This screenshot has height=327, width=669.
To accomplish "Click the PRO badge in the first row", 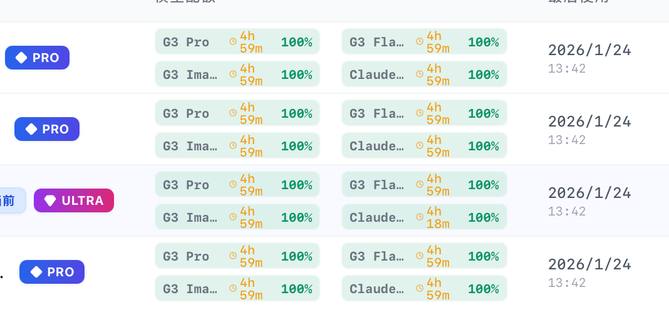I will (x=37, y=58).
